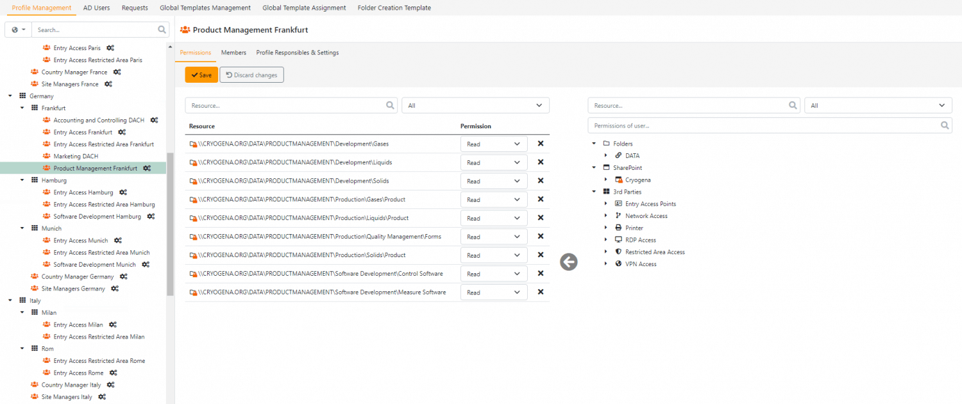Remove the Development\Gases resource with X icon
Screen dimensions: 962x404
pos(540,144)
